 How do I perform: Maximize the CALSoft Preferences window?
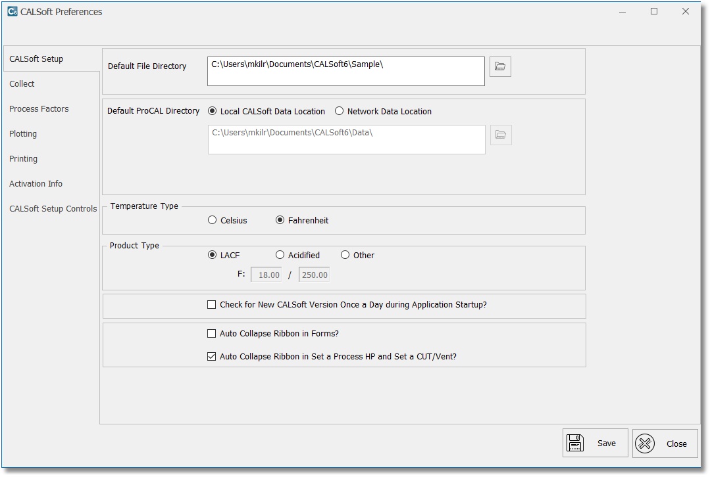(x=654, y=12)
